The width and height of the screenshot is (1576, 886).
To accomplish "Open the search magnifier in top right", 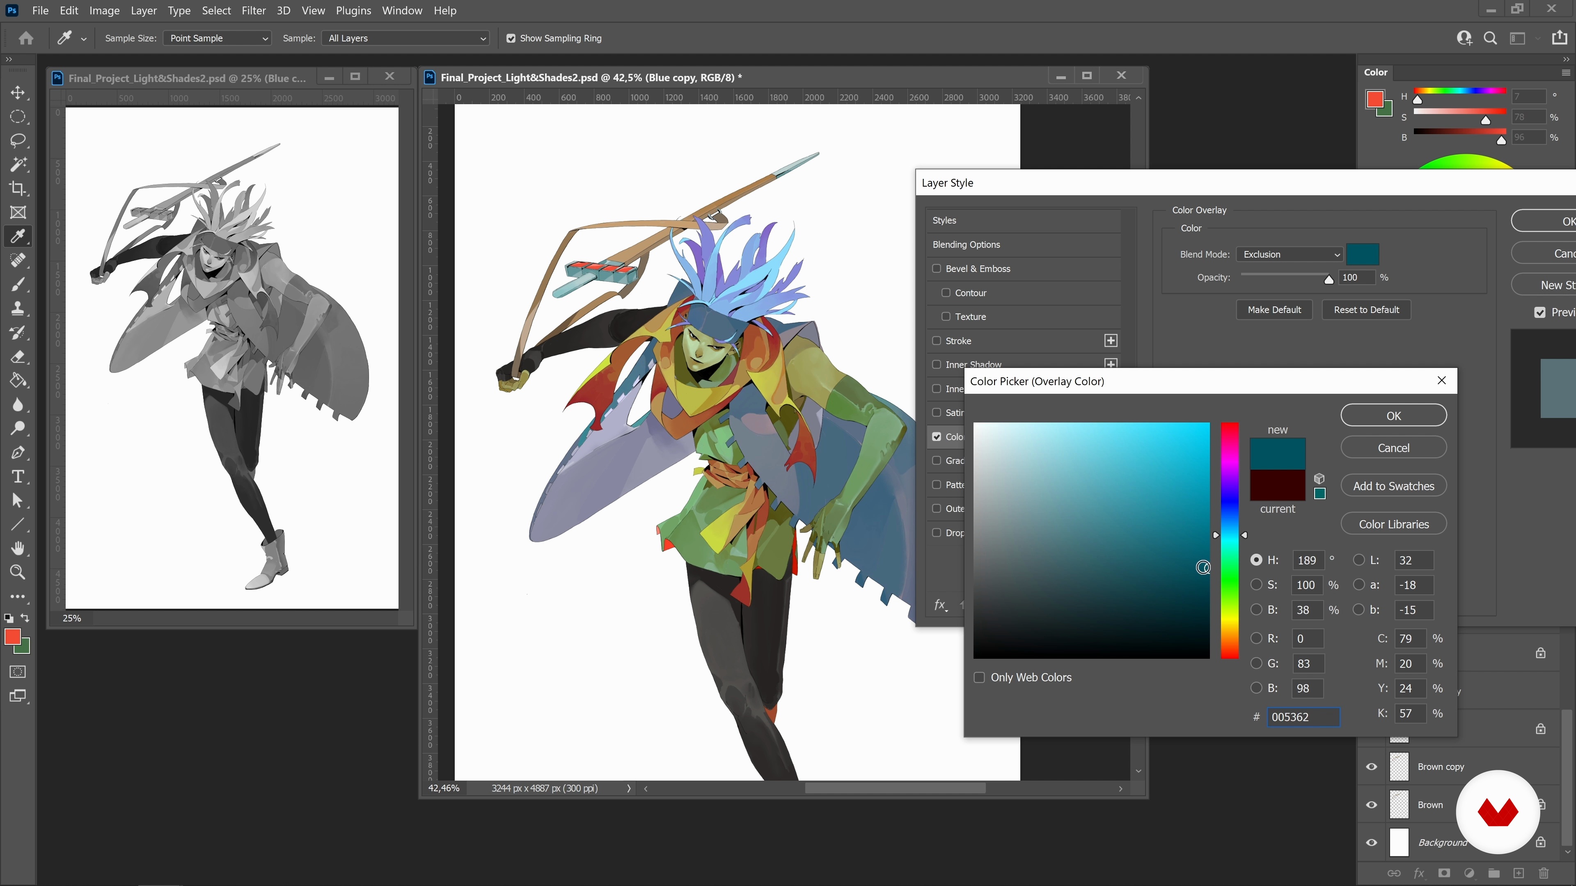I will pyautogui.click(x=1490, y=38).
